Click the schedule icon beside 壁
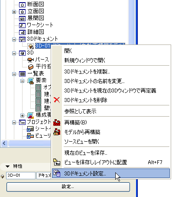This screenshot has height=197, width=172. tap(38, 108)
